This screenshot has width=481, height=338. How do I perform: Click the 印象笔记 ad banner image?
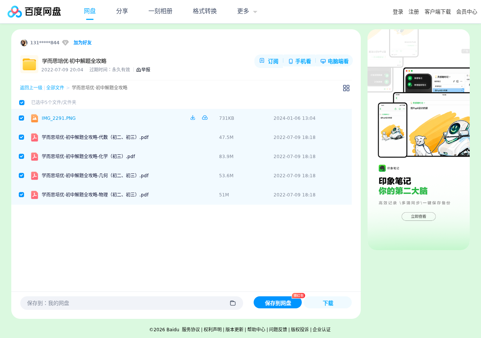point(419,139)
